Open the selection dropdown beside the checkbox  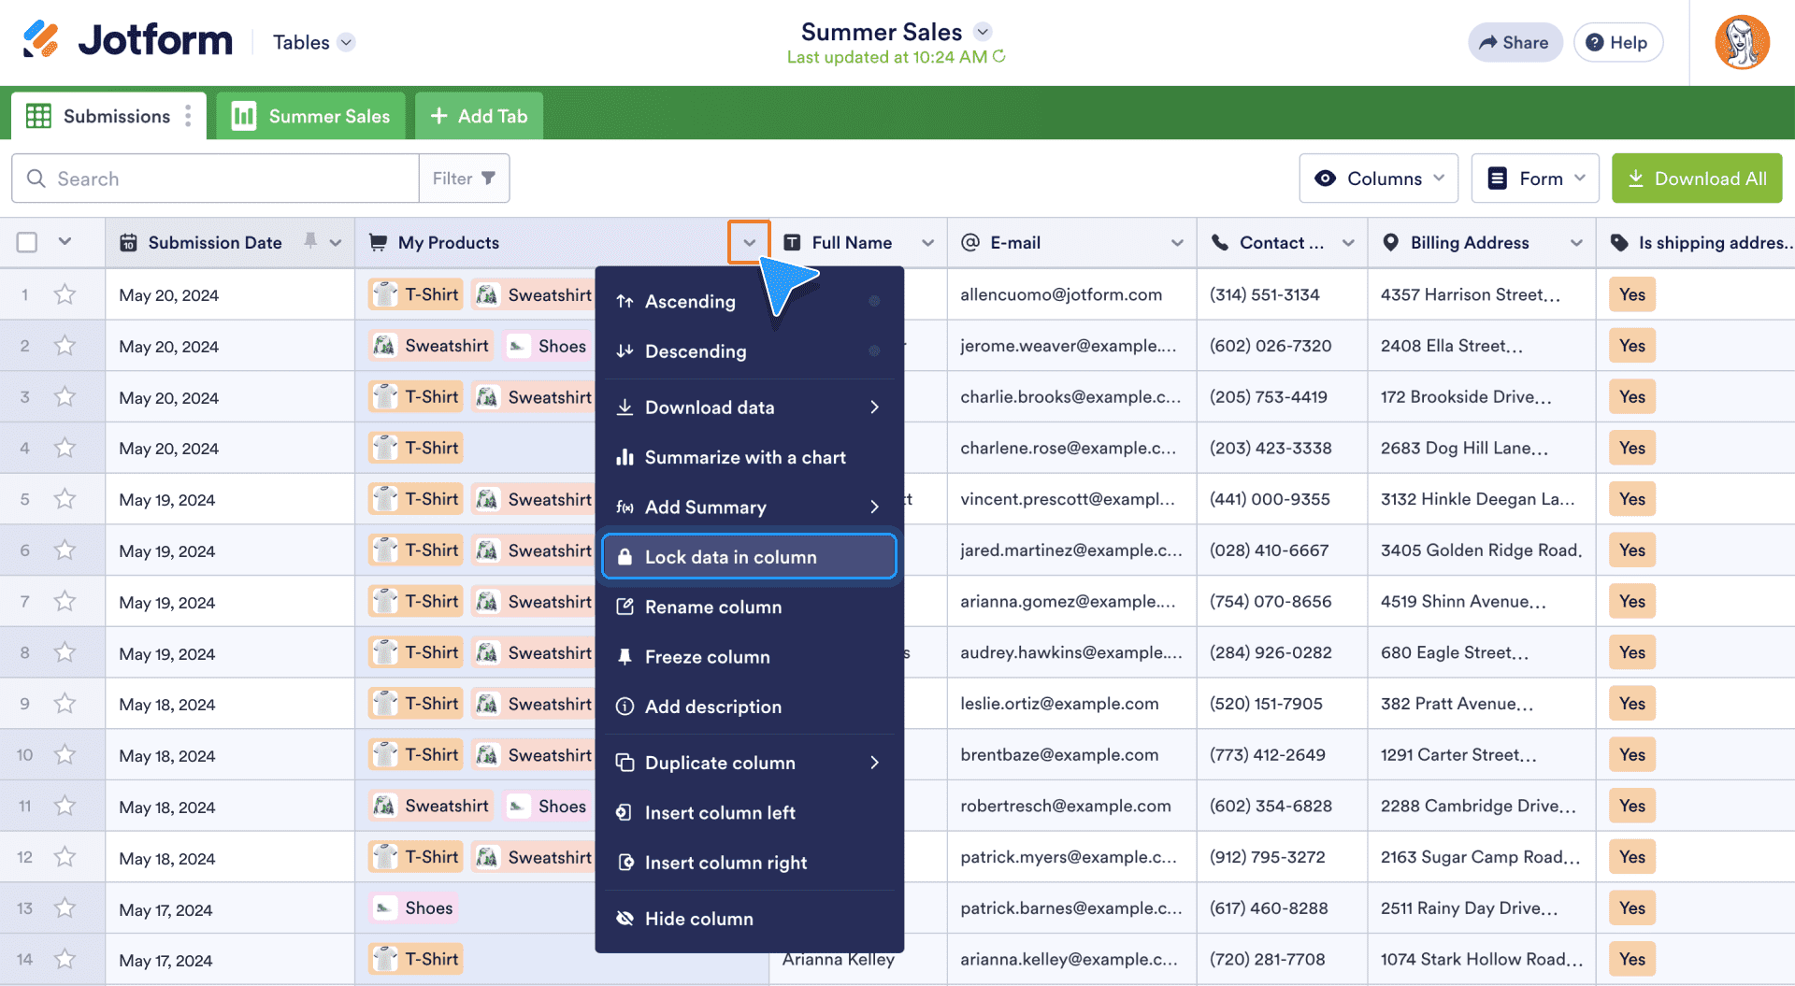[65, 241]
